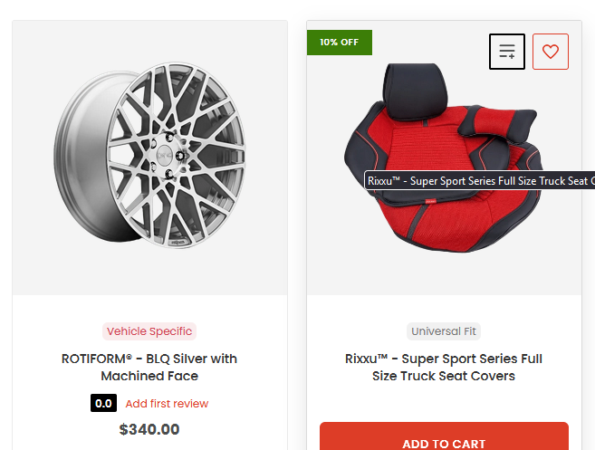The image size is (595, 450).
Task: Click the Vehicle Specific tag
Action: 149,331
